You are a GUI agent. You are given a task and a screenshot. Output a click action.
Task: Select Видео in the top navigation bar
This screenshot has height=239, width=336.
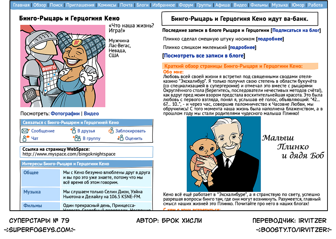coord(240,5)
